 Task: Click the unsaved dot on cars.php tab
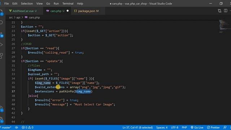click(x=67, y=11)
